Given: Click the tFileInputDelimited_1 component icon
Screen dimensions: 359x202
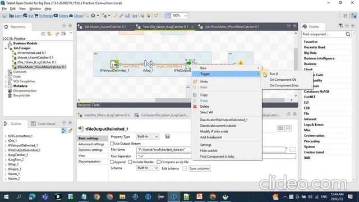Looking at the screenshot, I should pos(114,65).
